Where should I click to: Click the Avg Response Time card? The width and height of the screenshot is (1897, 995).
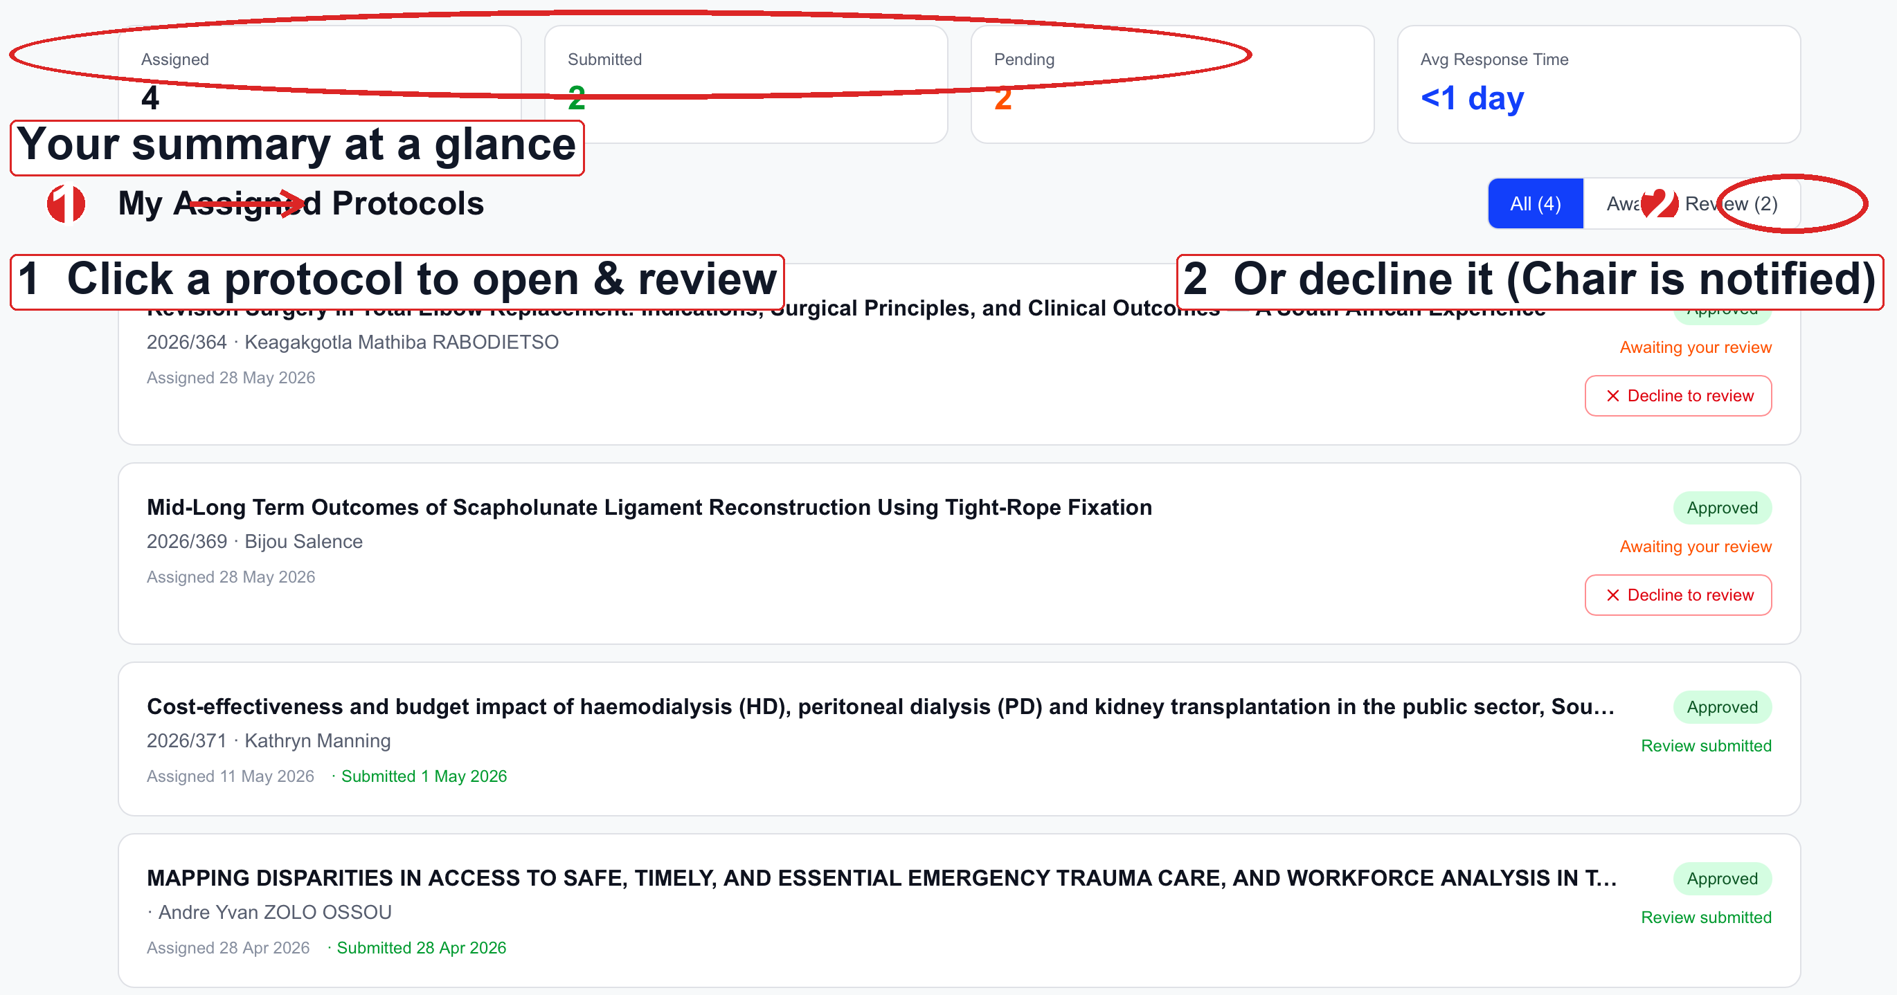[1598, 84]
